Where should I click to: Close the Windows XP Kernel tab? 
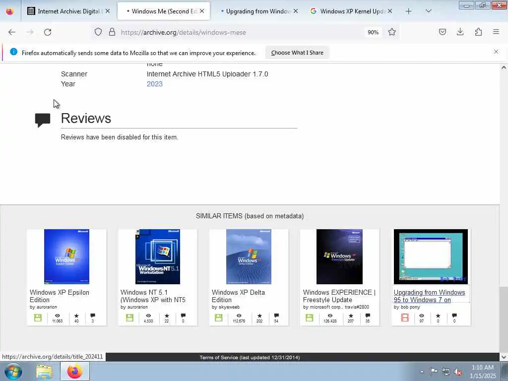coord(390,11)
